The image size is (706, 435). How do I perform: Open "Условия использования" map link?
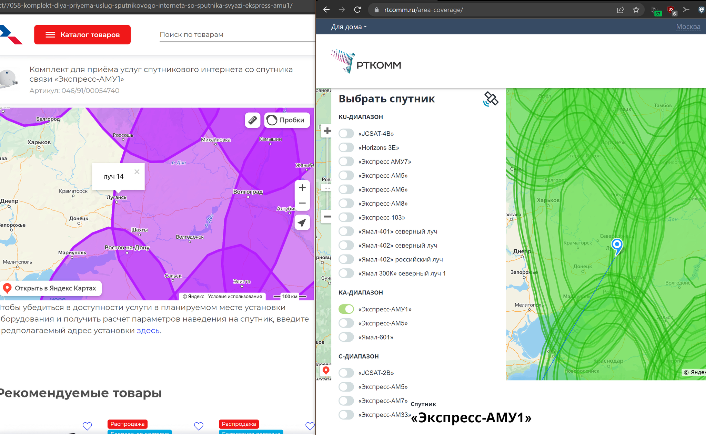click(x=235, y=297)
